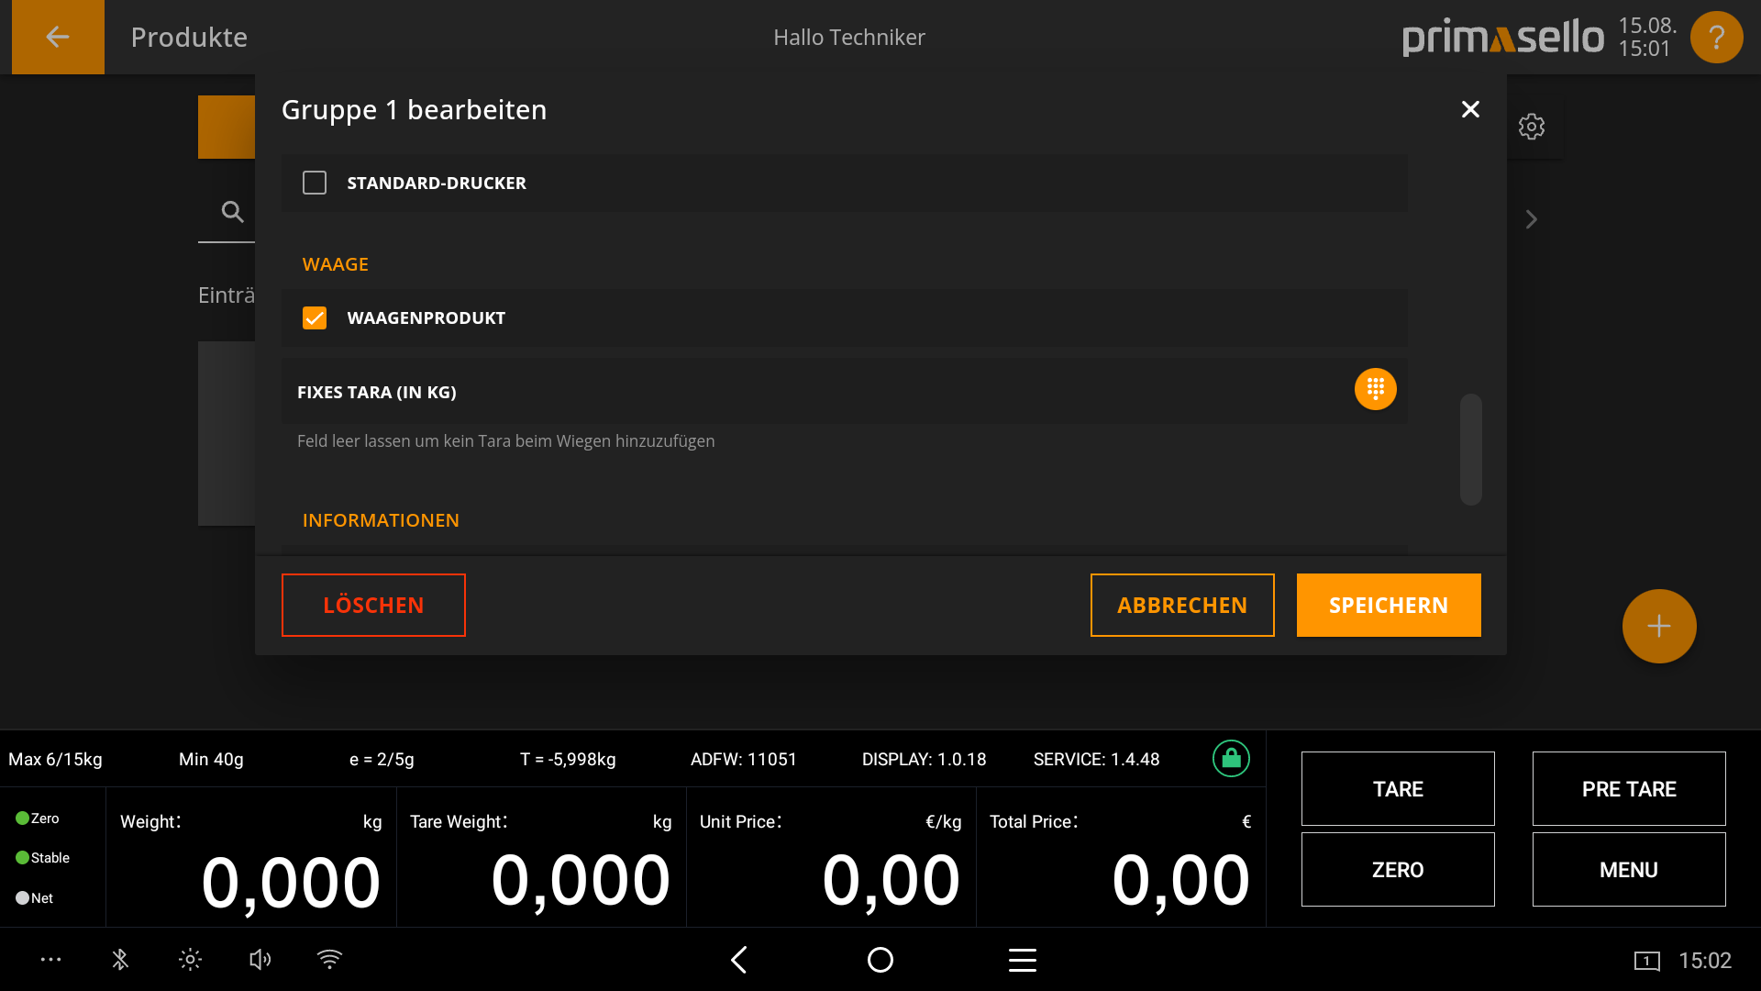The width and height of the screenshot is (1761, 991).
Task: Open settings gear behind the dialog
Action: tap(1531, 127)
